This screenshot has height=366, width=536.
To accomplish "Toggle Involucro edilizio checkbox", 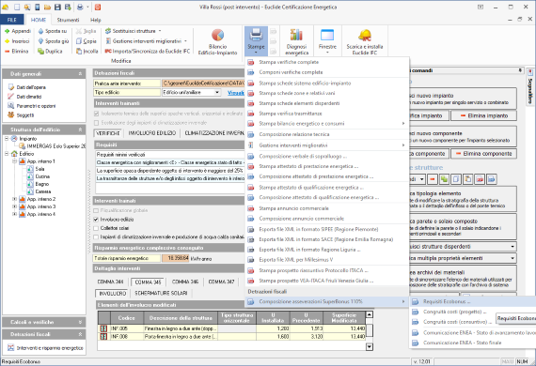I will 96,220.
